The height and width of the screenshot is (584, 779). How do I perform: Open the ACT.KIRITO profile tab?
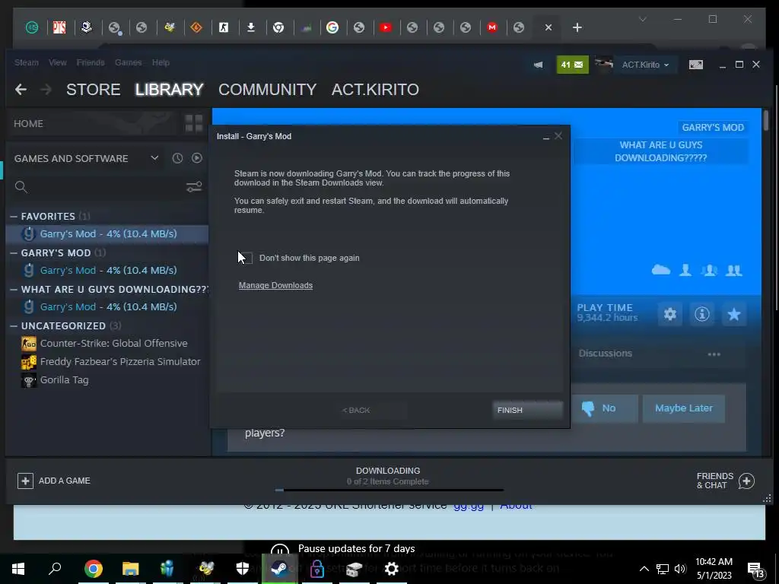point(375,90)
